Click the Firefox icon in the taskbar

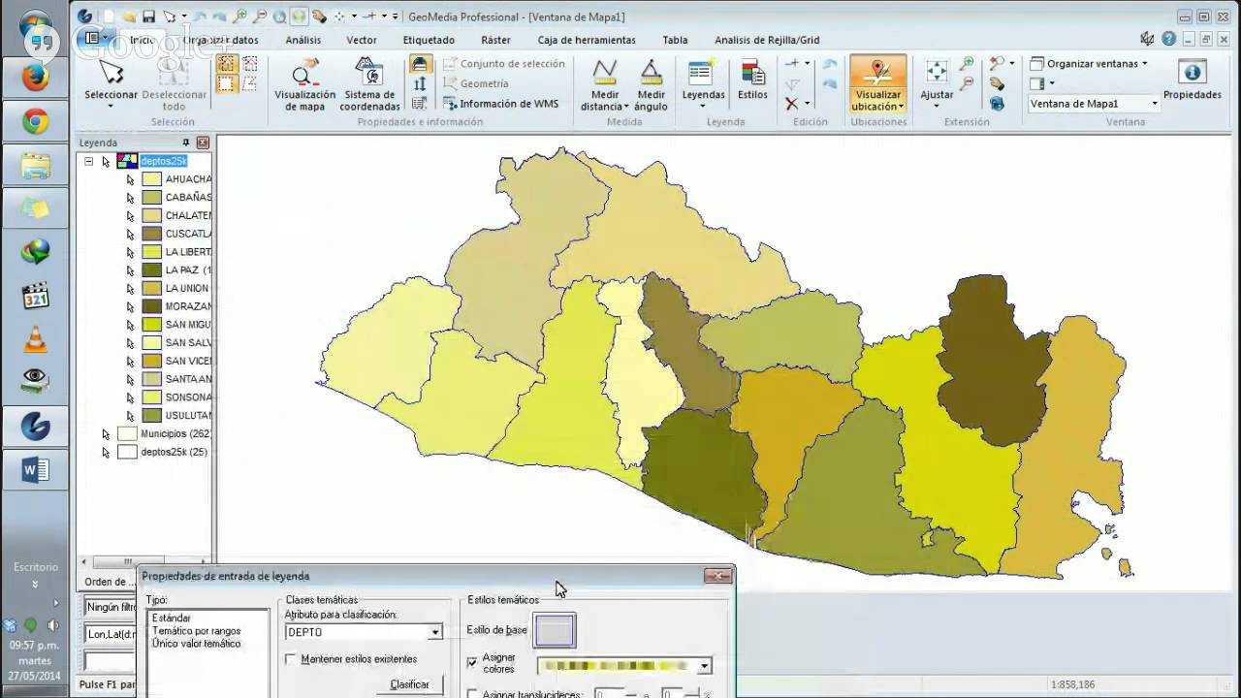pos(36,77)
